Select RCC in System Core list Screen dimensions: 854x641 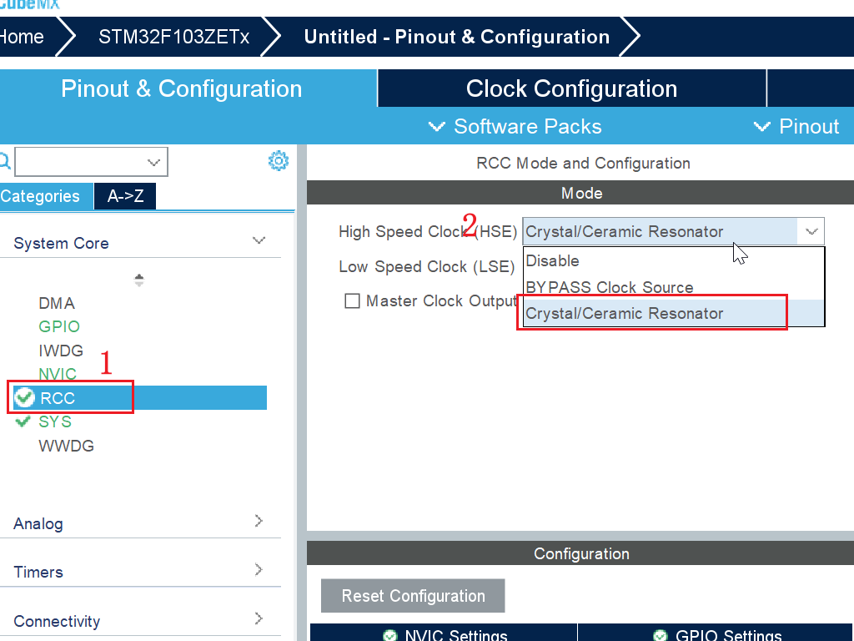pos(139,398)
